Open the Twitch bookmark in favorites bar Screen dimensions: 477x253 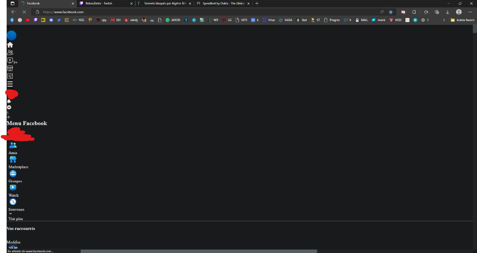pos(35,20)
